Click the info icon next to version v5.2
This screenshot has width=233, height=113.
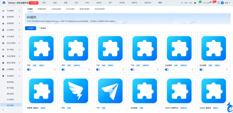pyautogui.click(x=211, y=2)
